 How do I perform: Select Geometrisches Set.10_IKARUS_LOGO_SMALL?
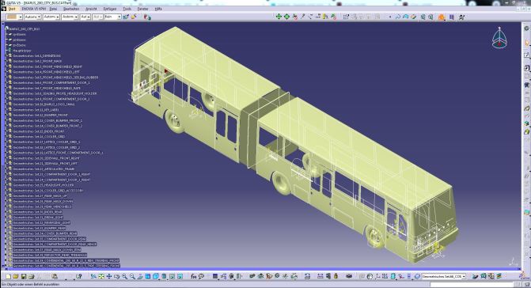[x=44, y=104]
